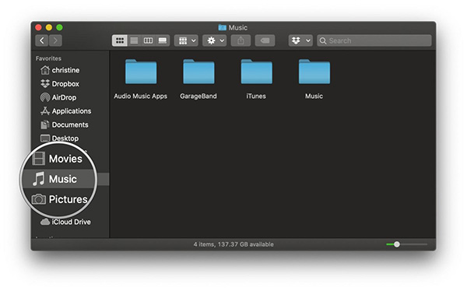
Task: Switch to icon view
Action: click(x=120, y=40)
